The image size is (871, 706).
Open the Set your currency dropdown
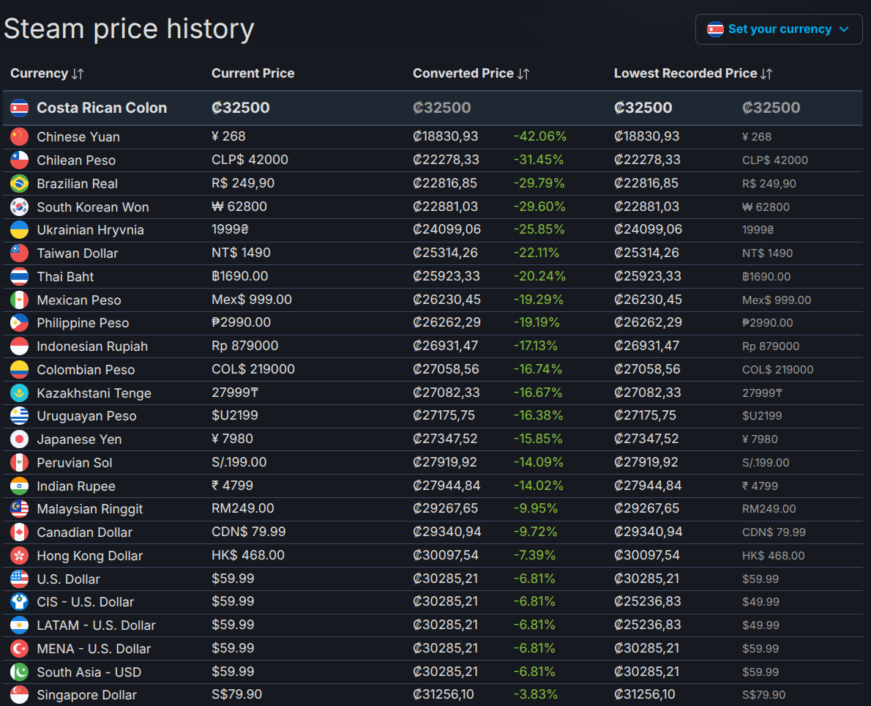coord(778,29)
